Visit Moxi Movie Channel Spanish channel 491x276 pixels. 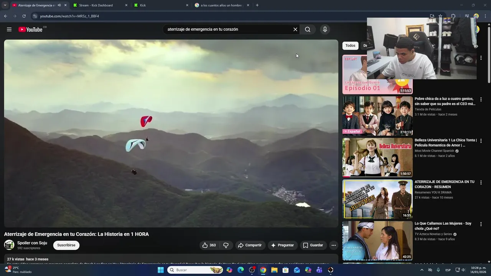(434, 151)
